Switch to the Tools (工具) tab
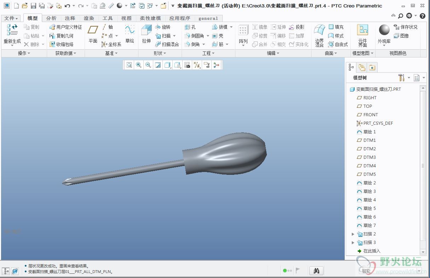 108,18
